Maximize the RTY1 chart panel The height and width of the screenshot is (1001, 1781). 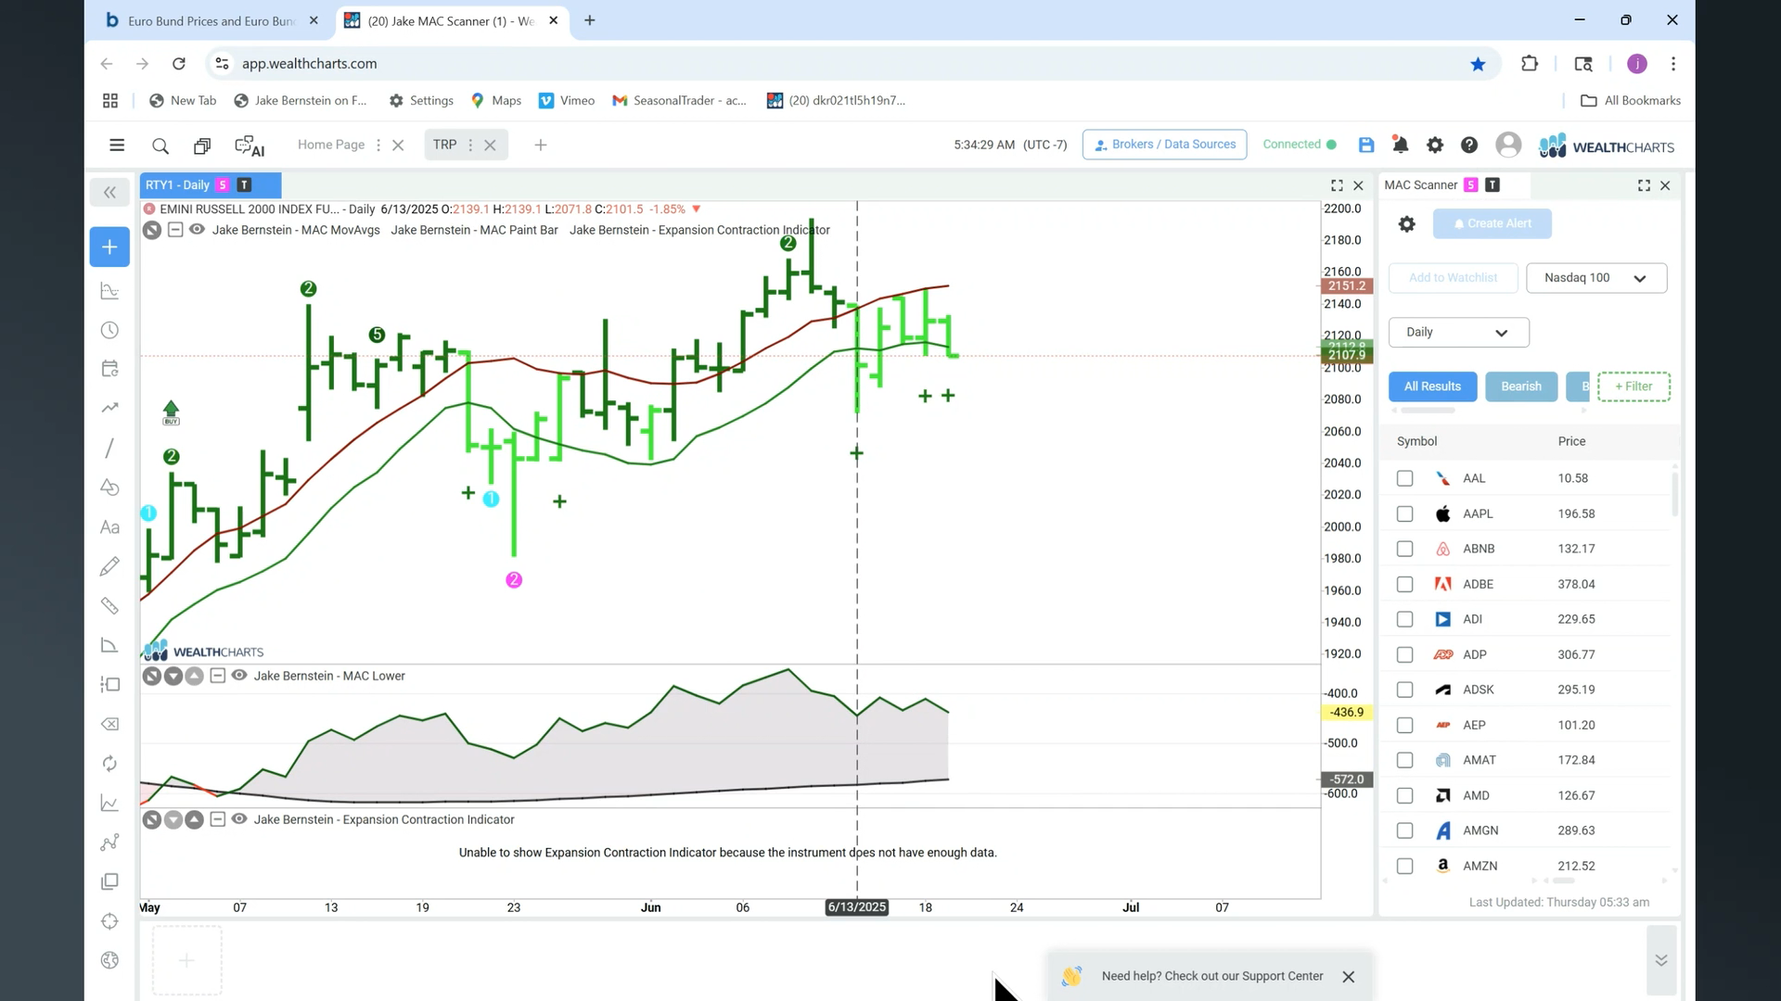click(x=1337, y=185)
